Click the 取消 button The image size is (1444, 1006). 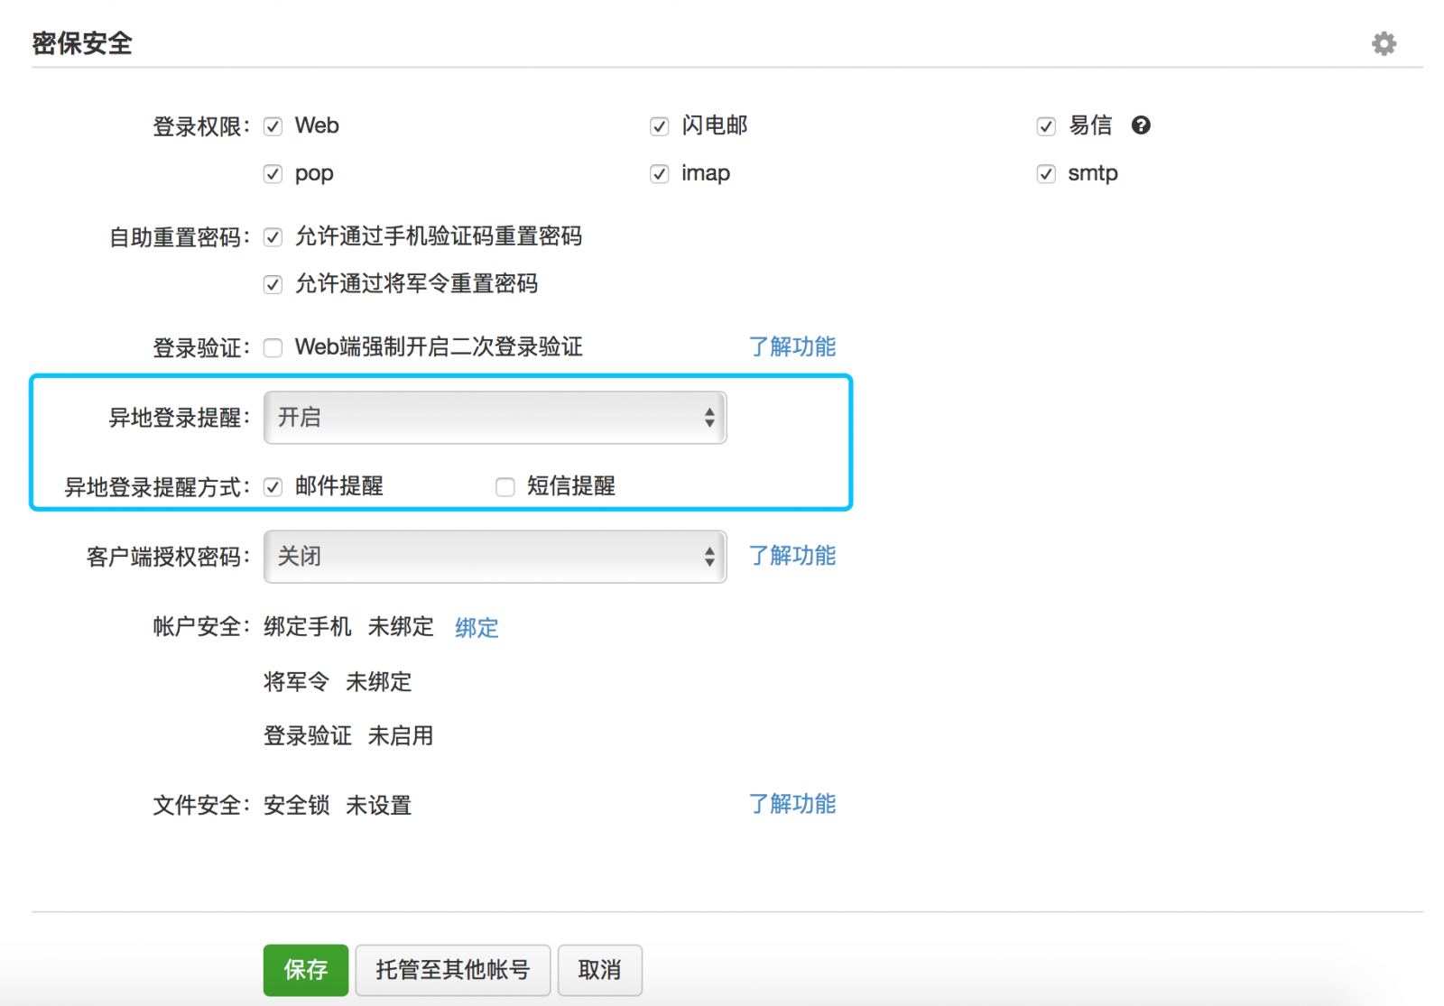point(599,970)
